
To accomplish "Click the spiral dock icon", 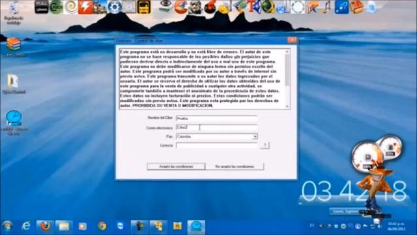I will point(71,7).
